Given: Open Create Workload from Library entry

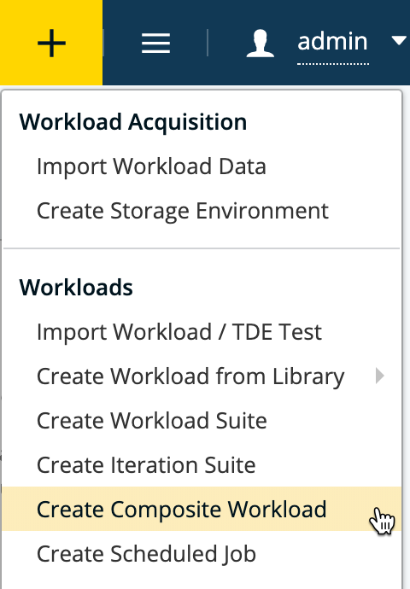Looking at the screenshot, I should click(x=190, y=376).
